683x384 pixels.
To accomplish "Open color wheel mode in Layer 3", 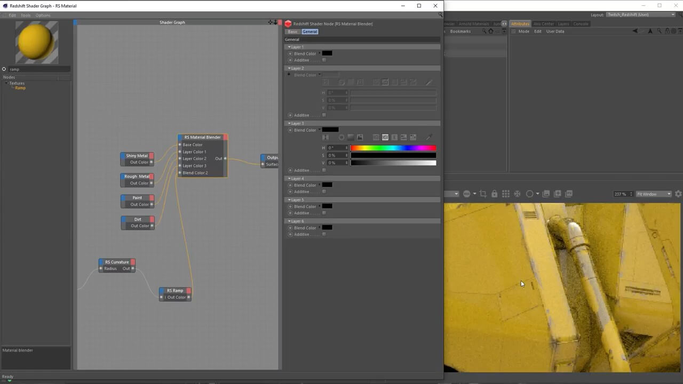I will 341,138.
